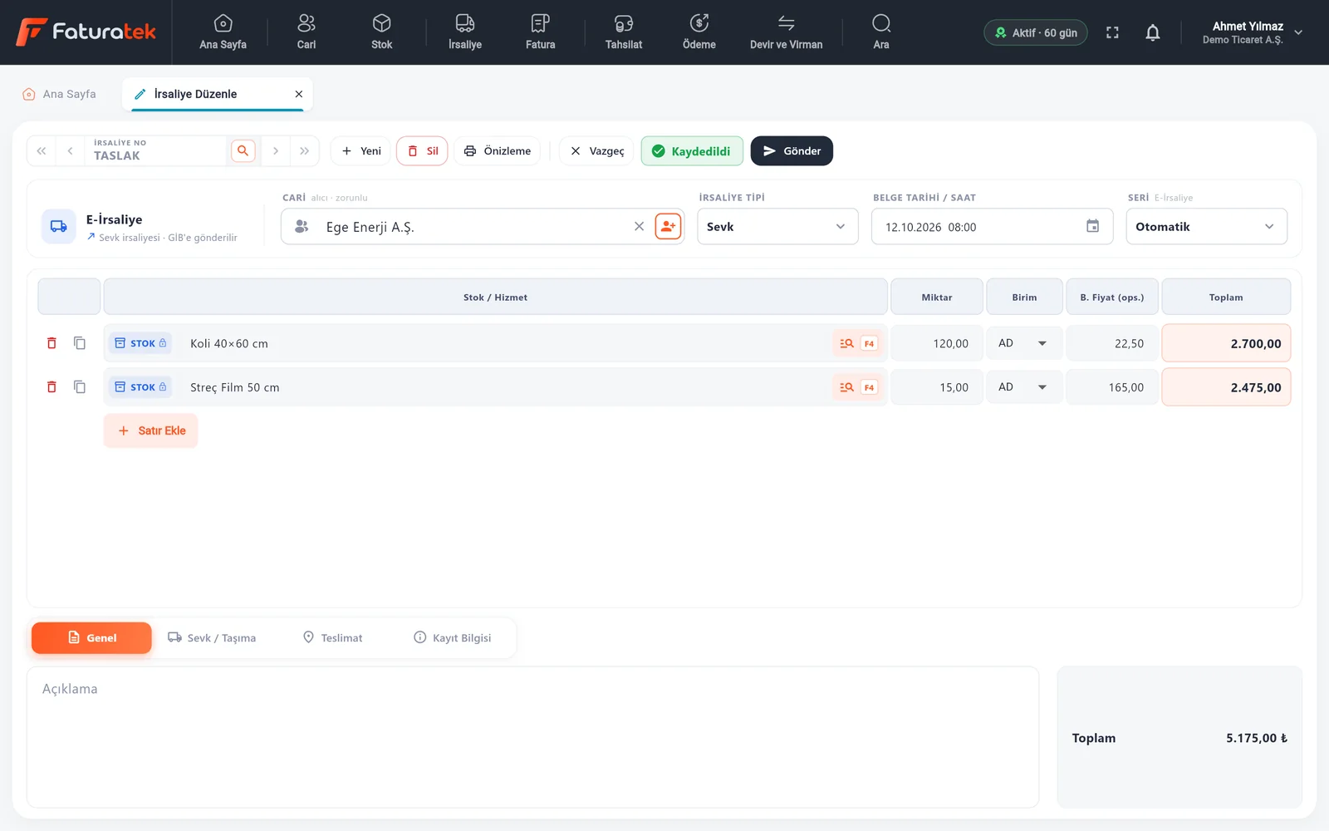Add new cari with person-plus icon
1329x831 pixels.
(668, 226)
